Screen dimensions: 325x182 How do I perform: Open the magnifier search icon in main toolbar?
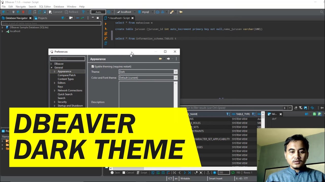pyautogui.click(x=322, y=12)
